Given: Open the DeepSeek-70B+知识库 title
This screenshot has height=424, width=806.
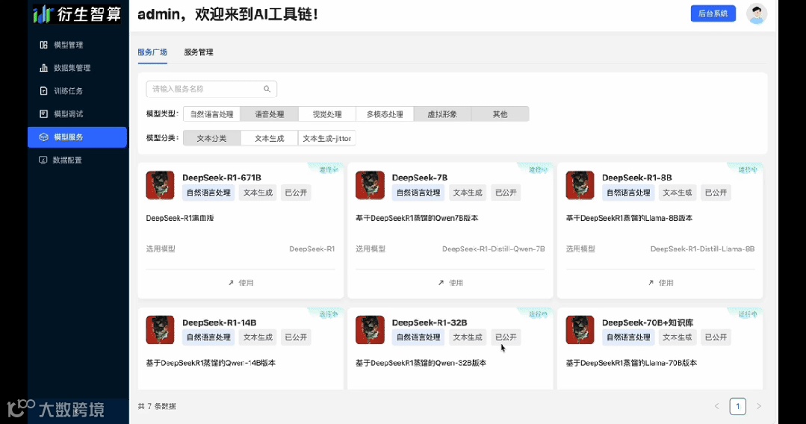Looking at the screenshot, I should (648, 322).
